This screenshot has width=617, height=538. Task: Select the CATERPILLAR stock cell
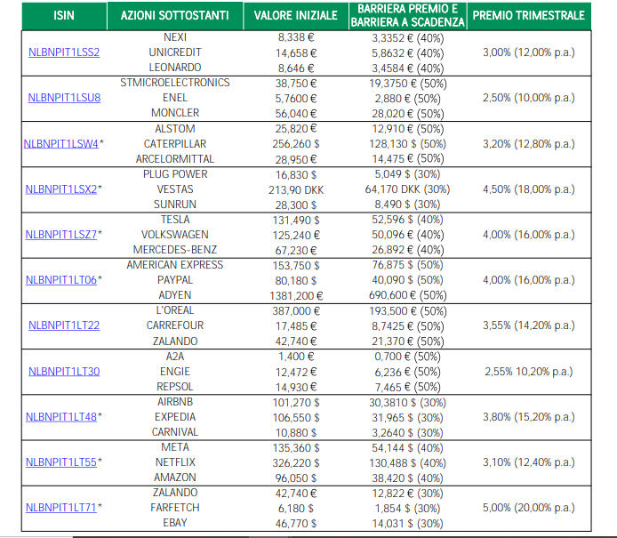click(x=175, y=144)
